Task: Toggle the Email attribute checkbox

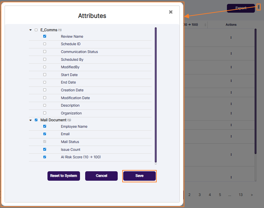Action: coord(45,134)
